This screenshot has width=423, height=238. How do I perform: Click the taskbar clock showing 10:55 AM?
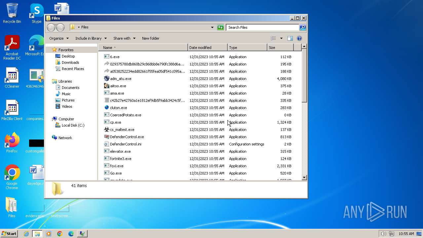406,234
